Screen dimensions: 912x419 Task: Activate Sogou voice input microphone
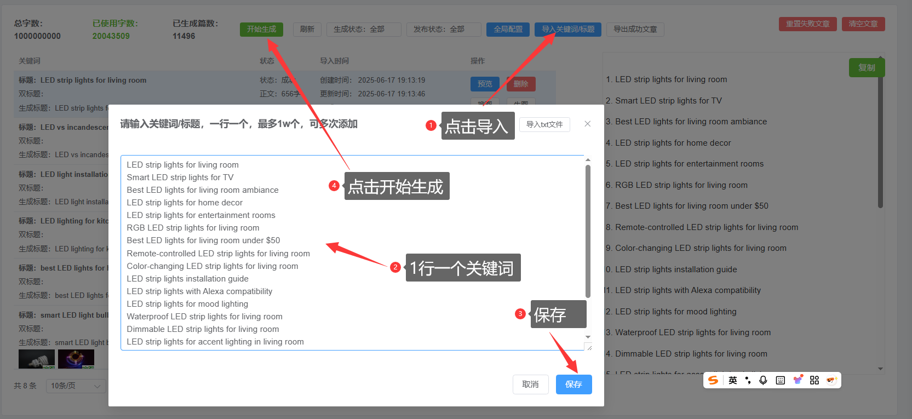pyautogui.click(x=763, y=380)
